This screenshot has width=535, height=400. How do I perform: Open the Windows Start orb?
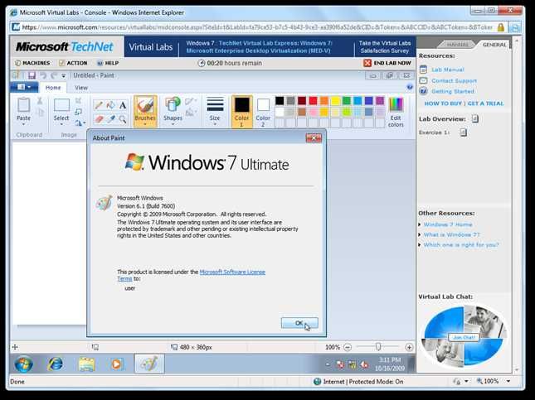(23, 364)
